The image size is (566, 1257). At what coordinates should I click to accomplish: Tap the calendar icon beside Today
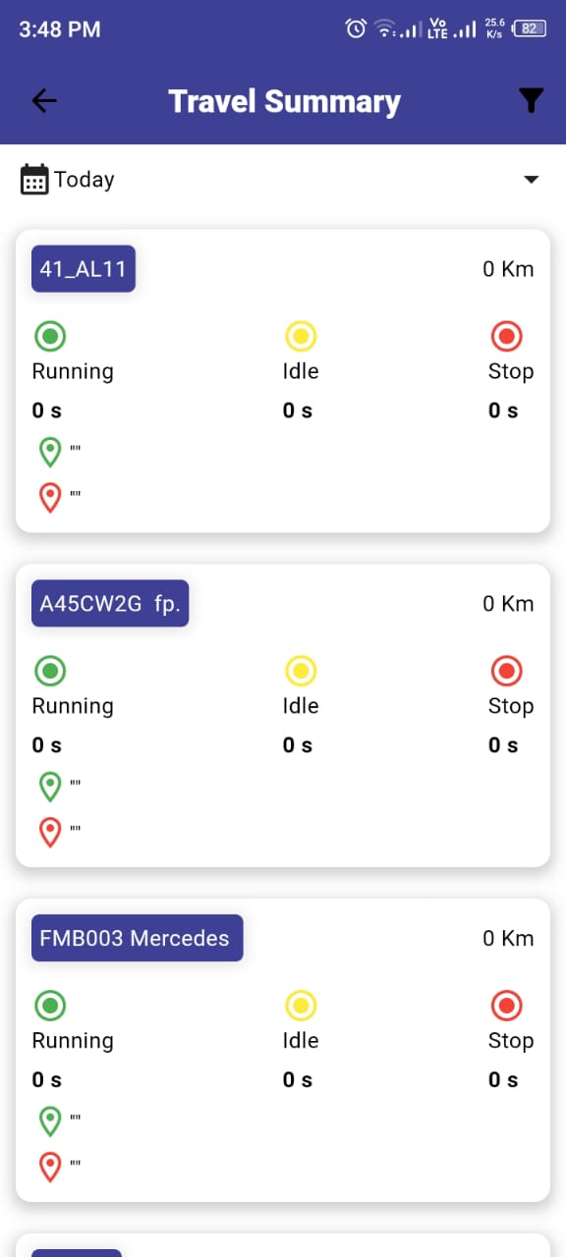click(x=33, y=179)
